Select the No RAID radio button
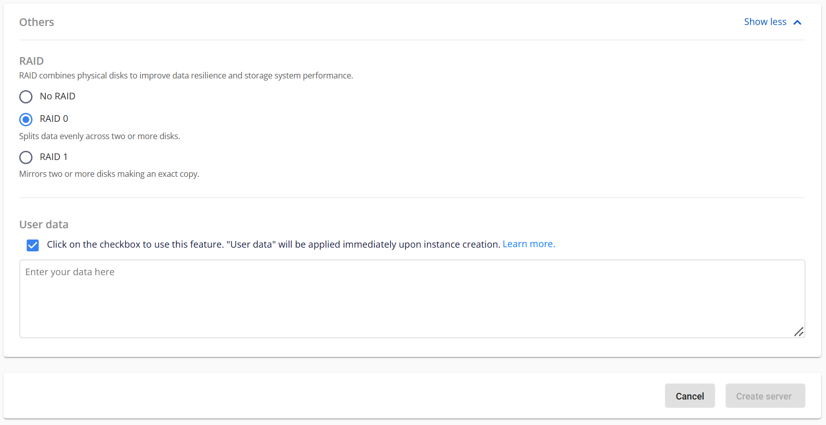826x425 pixels. pos(26,97)
